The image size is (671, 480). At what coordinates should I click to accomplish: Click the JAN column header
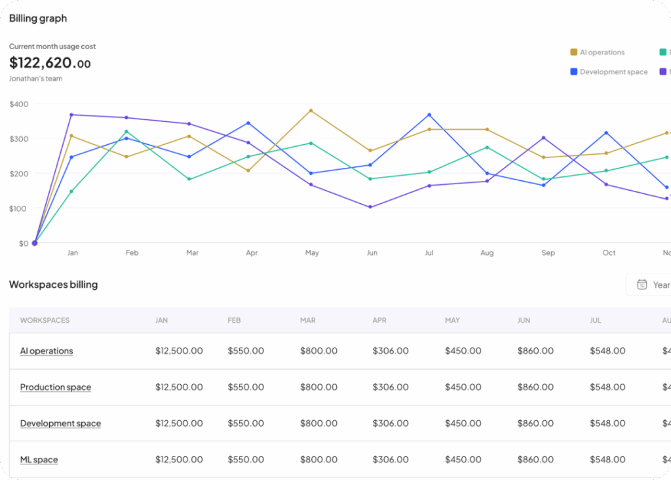tap(161, 321)
